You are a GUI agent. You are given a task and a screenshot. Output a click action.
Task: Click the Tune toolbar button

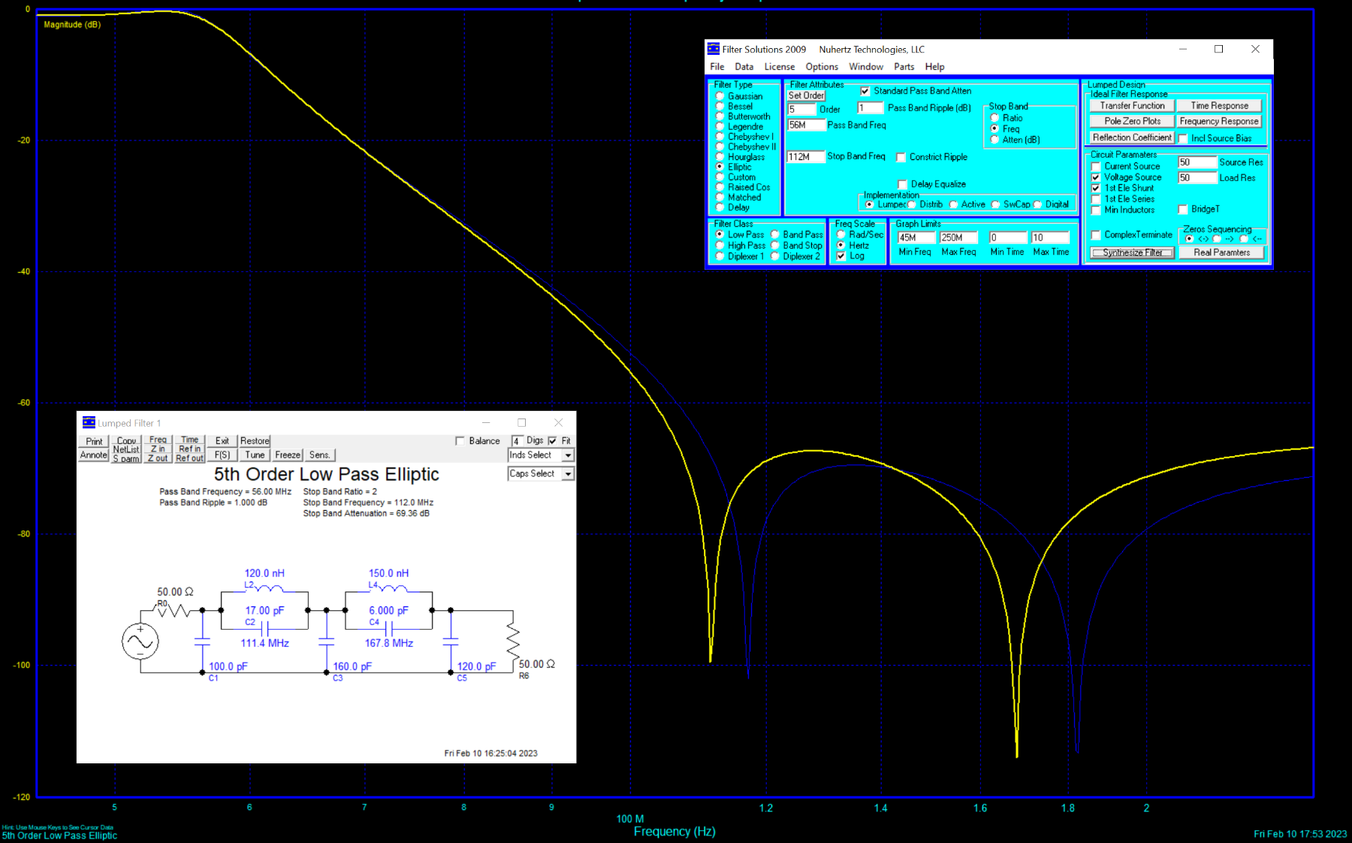point(255,455)
